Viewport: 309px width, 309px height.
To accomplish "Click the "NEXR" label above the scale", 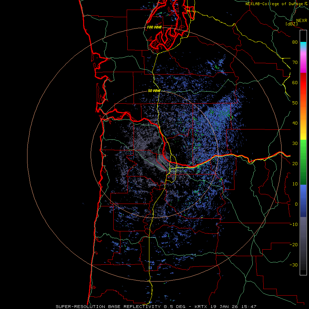I will click(302, 21).
